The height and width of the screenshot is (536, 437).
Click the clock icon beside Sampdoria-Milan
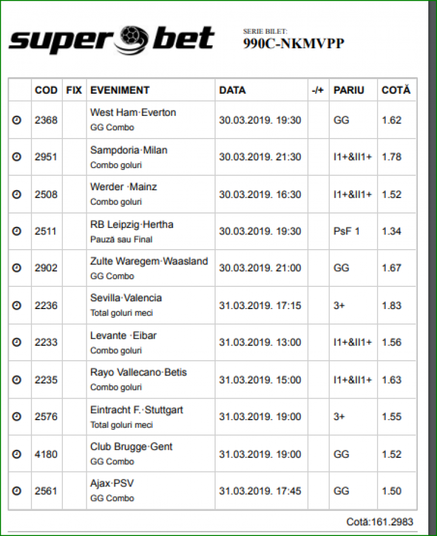tap(17, 157)
